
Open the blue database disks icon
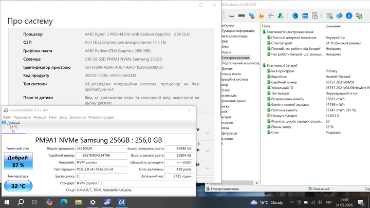pyautogui.click(x=305, y=16)
